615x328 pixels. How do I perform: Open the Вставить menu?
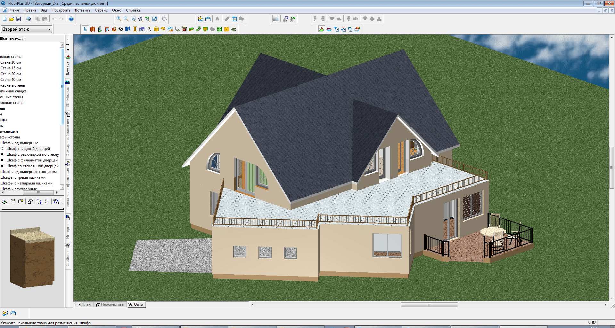tap(83, 10)
